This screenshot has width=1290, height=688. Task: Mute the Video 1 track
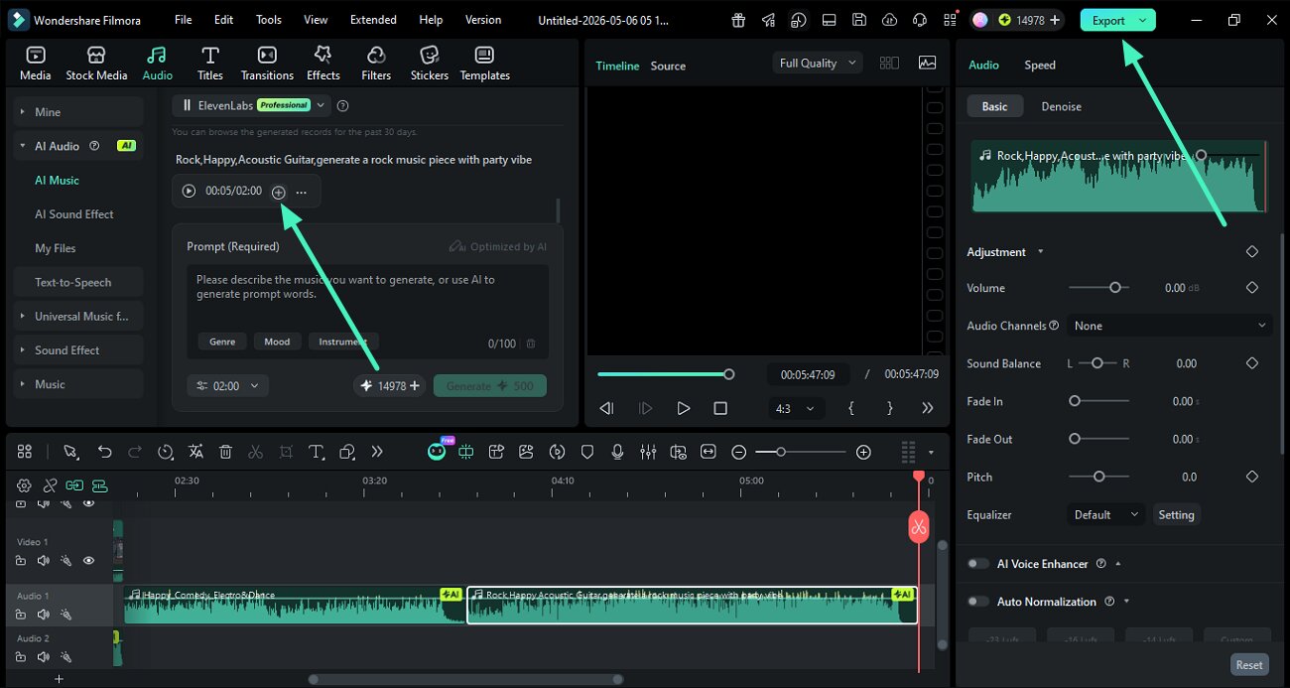[x=43, y=561]
